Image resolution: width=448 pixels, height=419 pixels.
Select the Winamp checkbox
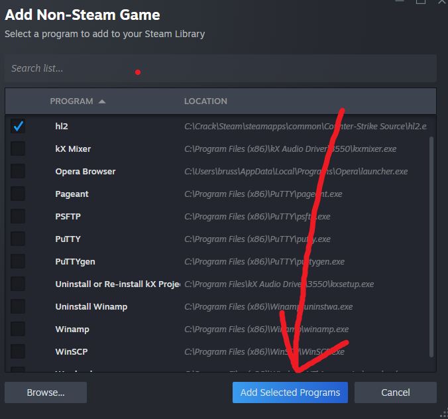pyautogui.click(x=18, y=329)
